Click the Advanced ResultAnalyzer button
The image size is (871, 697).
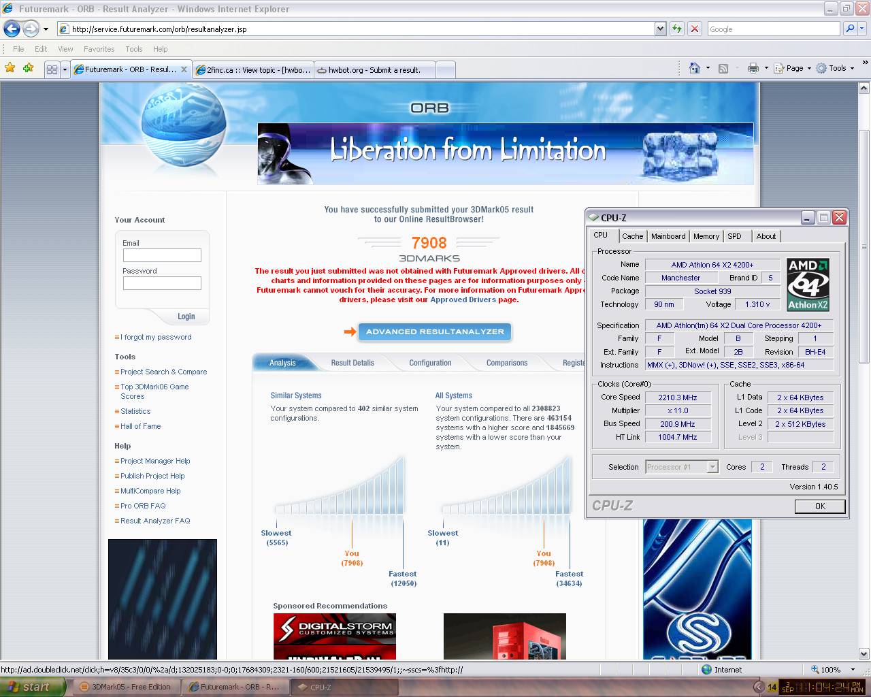pyautogui.click(x=435, y=331)
